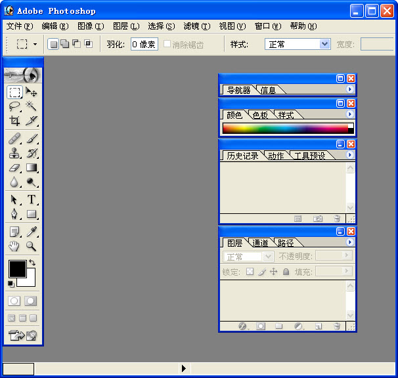Image resolution: width=398 pixels, height=378 pixels.
Task: Choose Full Screen Mode
Action: pos(33,318)
